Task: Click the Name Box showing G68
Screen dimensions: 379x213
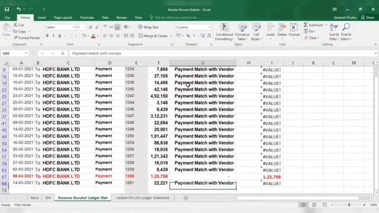Action: pos(14,53)
